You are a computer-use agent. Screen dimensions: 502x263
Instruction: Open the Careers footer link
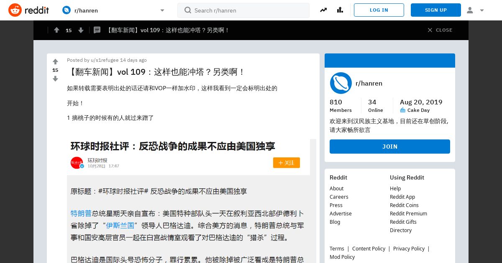click(x=339, y=197)
